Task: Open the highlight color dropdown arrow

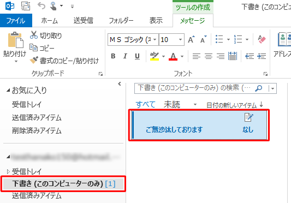Action: [x=163, y=56]
